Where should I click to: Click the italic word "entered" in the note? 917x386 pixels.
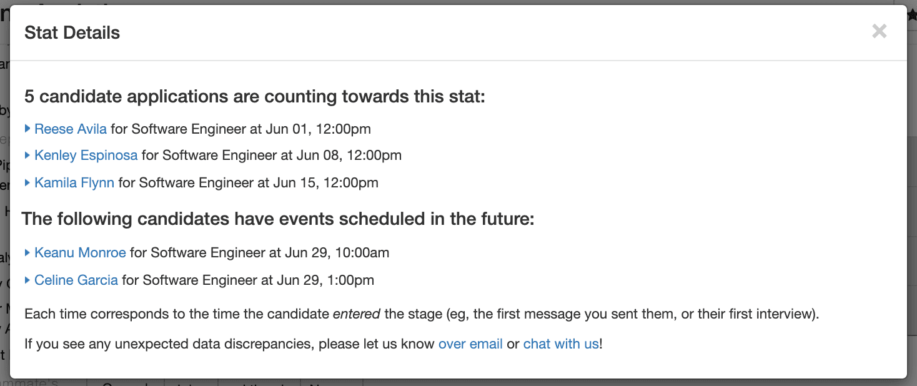point(355,314)
